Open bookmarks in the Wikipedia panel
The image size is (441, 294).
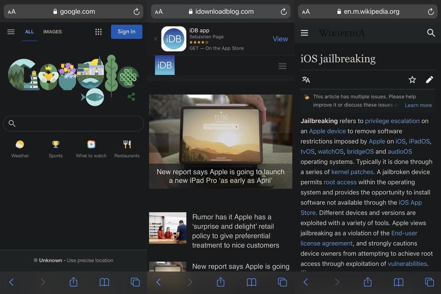(x=399, y=282)
